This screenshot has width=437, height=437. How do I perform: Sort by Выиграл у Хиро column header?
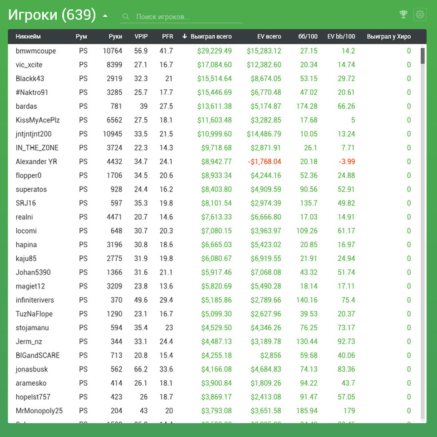(389, 36)
